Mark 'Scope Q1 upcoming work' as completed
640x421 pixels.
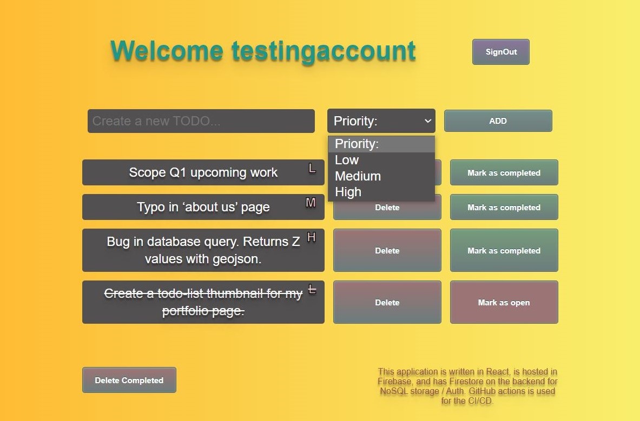coord(504,173)
